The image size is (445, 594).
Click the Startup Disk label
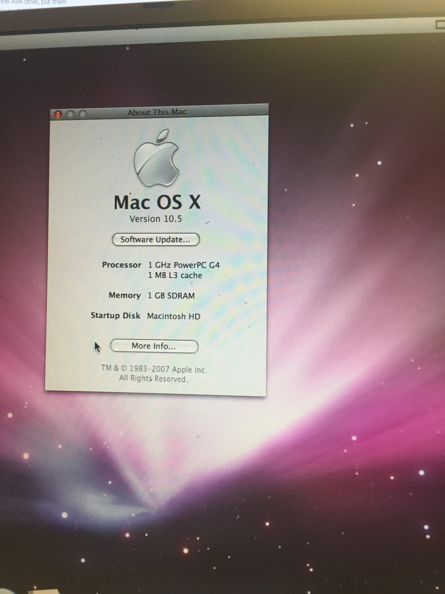[x=115, y=316]
